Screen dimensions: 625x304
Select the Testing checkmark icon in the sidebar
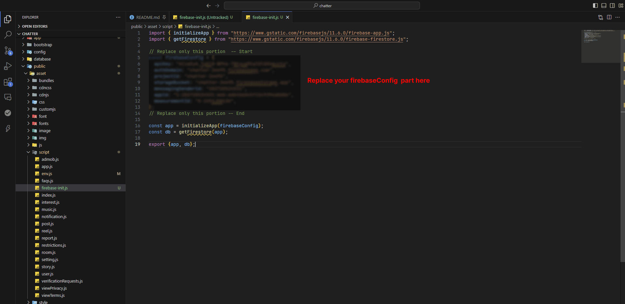(8, 113)
